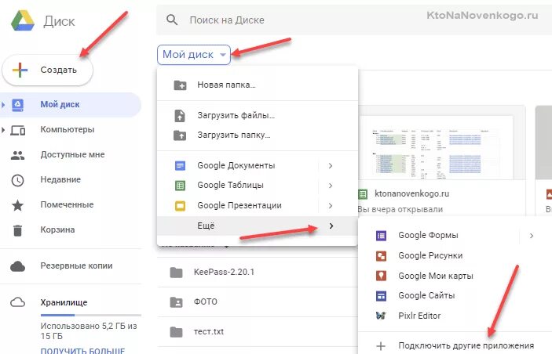This screenshot has height=354, width=552.
Task: Expand the Мой диск tree in sidebar
Action: click(x=3, y=105)
